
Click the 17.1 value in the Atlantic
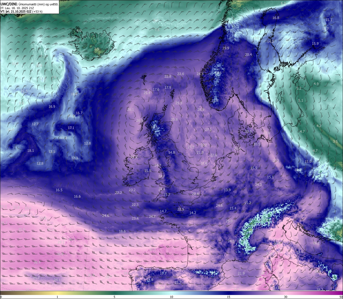click(x=71, y=128)
